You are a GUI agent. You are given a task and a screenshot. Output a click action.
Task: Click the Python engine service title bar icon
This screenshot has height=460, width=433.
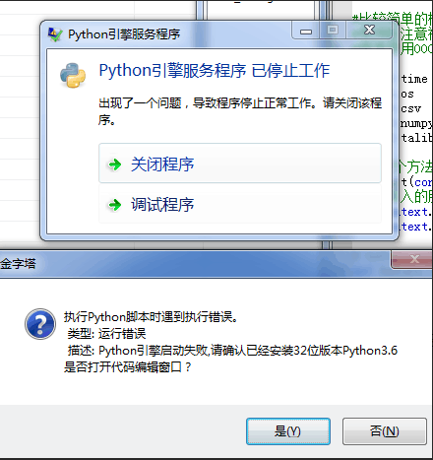click(55, 34)
